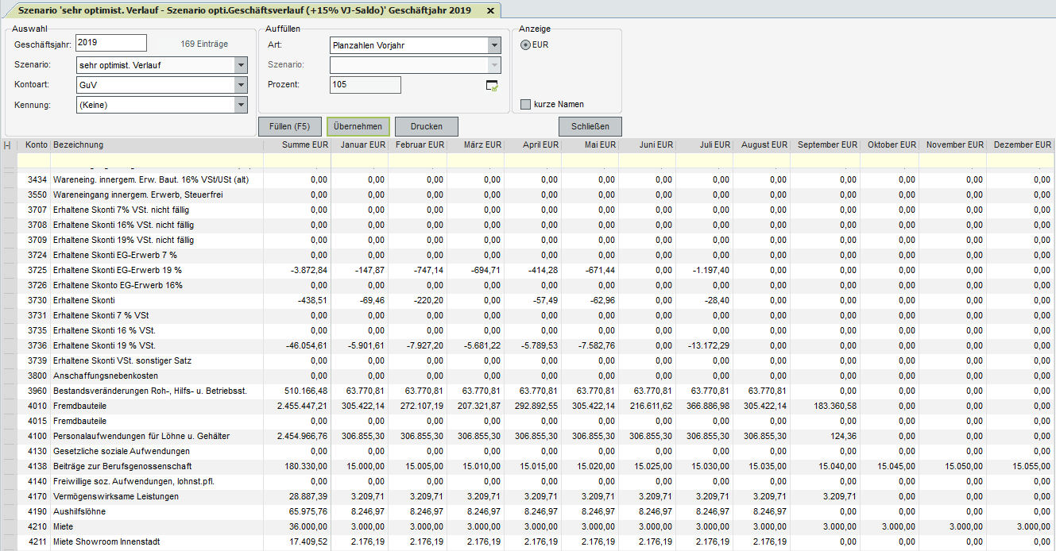Image resolution: width=1056 pixels, height=551 pixels.
Task: Click the Oktober EUR column header
Action: [x=890, y=145]
